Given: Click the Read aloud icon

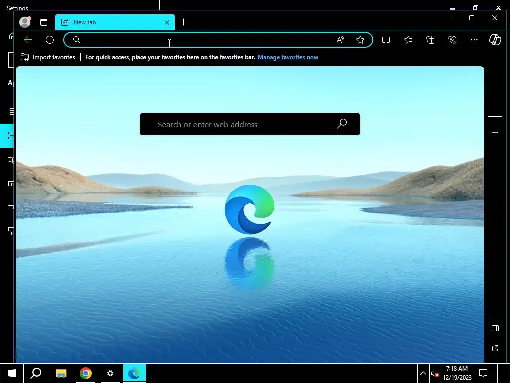Looking at the screenshot, I should [340, 40].
